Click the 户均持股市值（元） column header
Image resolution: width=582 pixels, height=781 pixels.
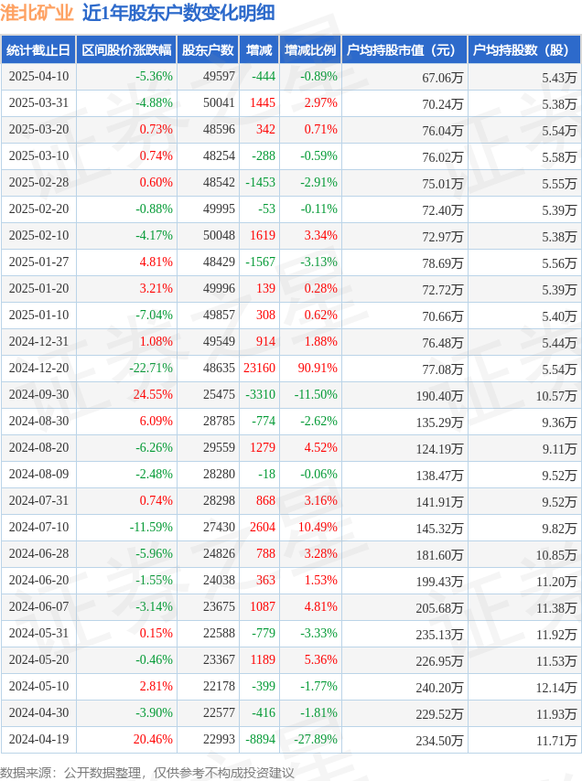(x=404, y=50)
